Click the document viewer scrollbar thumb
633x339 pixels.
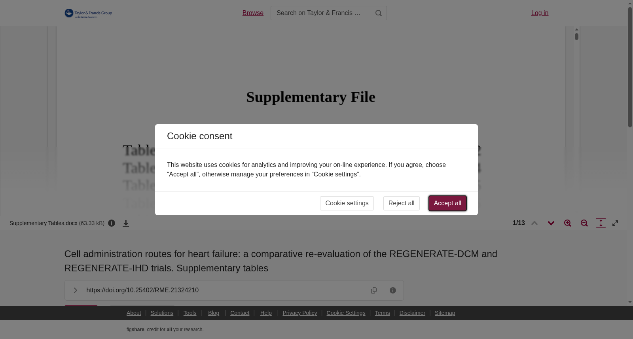pos(576,37)
